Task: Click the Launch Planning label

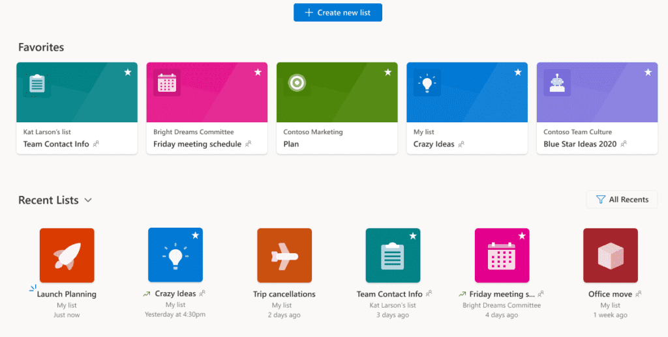Action: pos(67,294)
